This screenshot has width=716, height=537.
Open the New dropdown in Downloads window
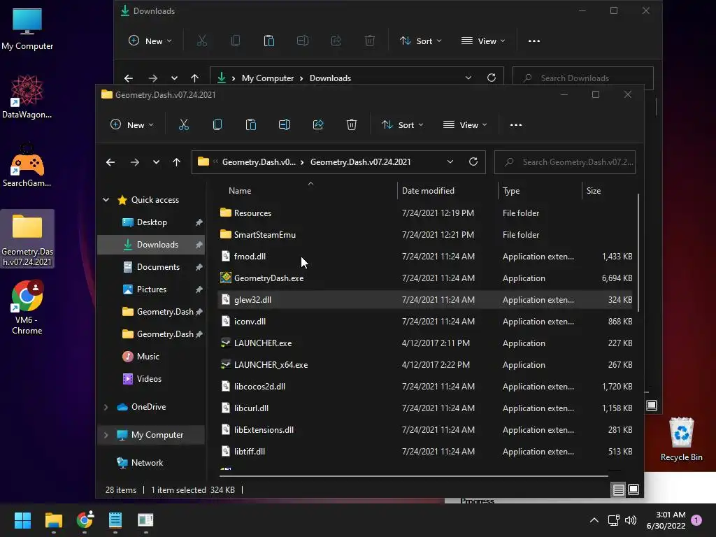(x=151, y=41)
